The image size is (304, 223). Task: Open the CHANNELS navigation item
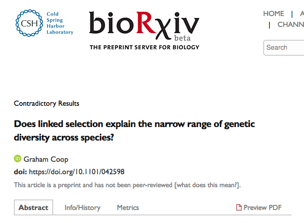pyautogui.click(x=290, y=24)
